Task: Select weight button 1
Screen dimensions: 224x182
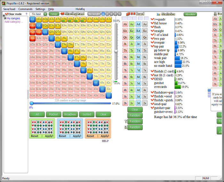Action: click(103, 14)
